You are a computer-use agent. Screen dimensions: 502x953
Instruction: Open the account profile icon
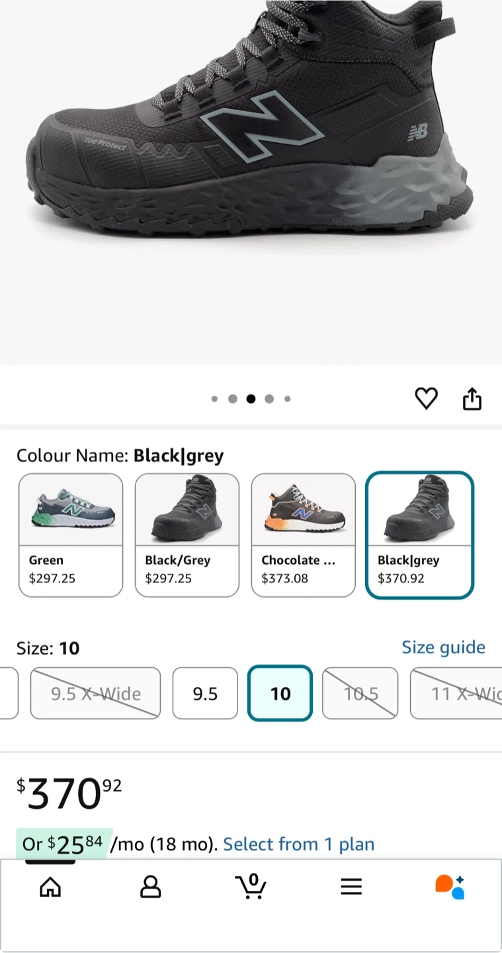151,887
